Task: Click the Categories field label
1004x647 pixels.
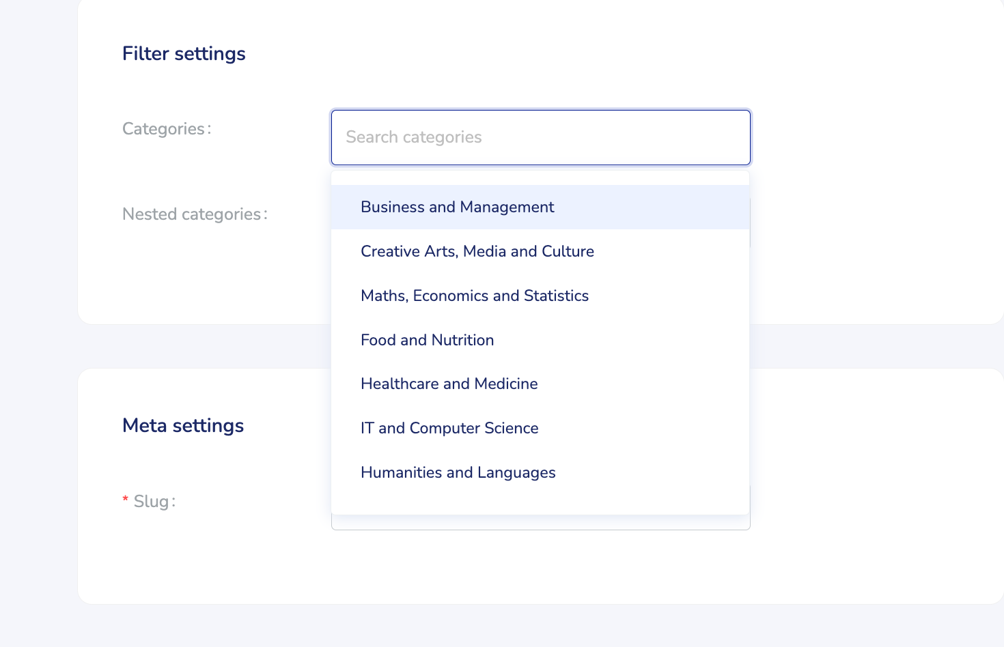Action: [x=164, y=129]
